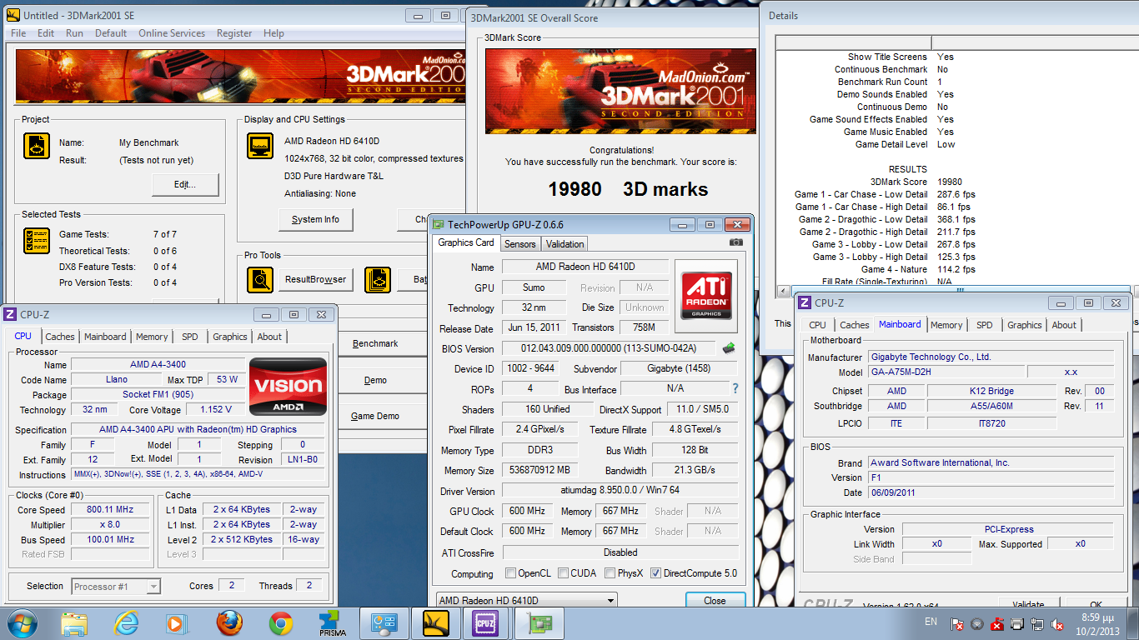Open the Windows Start menu
The height and width of the screenshot is (640, 1139).
(23, 623)
